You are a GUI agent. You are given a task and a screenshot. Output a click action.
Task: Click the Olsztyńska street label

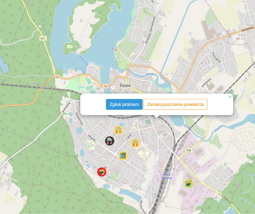coord(247,29)
